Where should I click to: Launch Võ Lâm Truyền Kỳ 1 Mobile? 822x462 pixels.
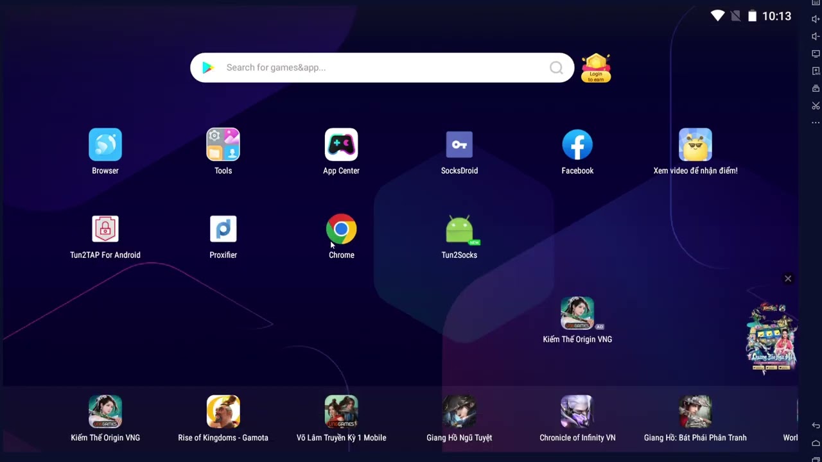341,411
